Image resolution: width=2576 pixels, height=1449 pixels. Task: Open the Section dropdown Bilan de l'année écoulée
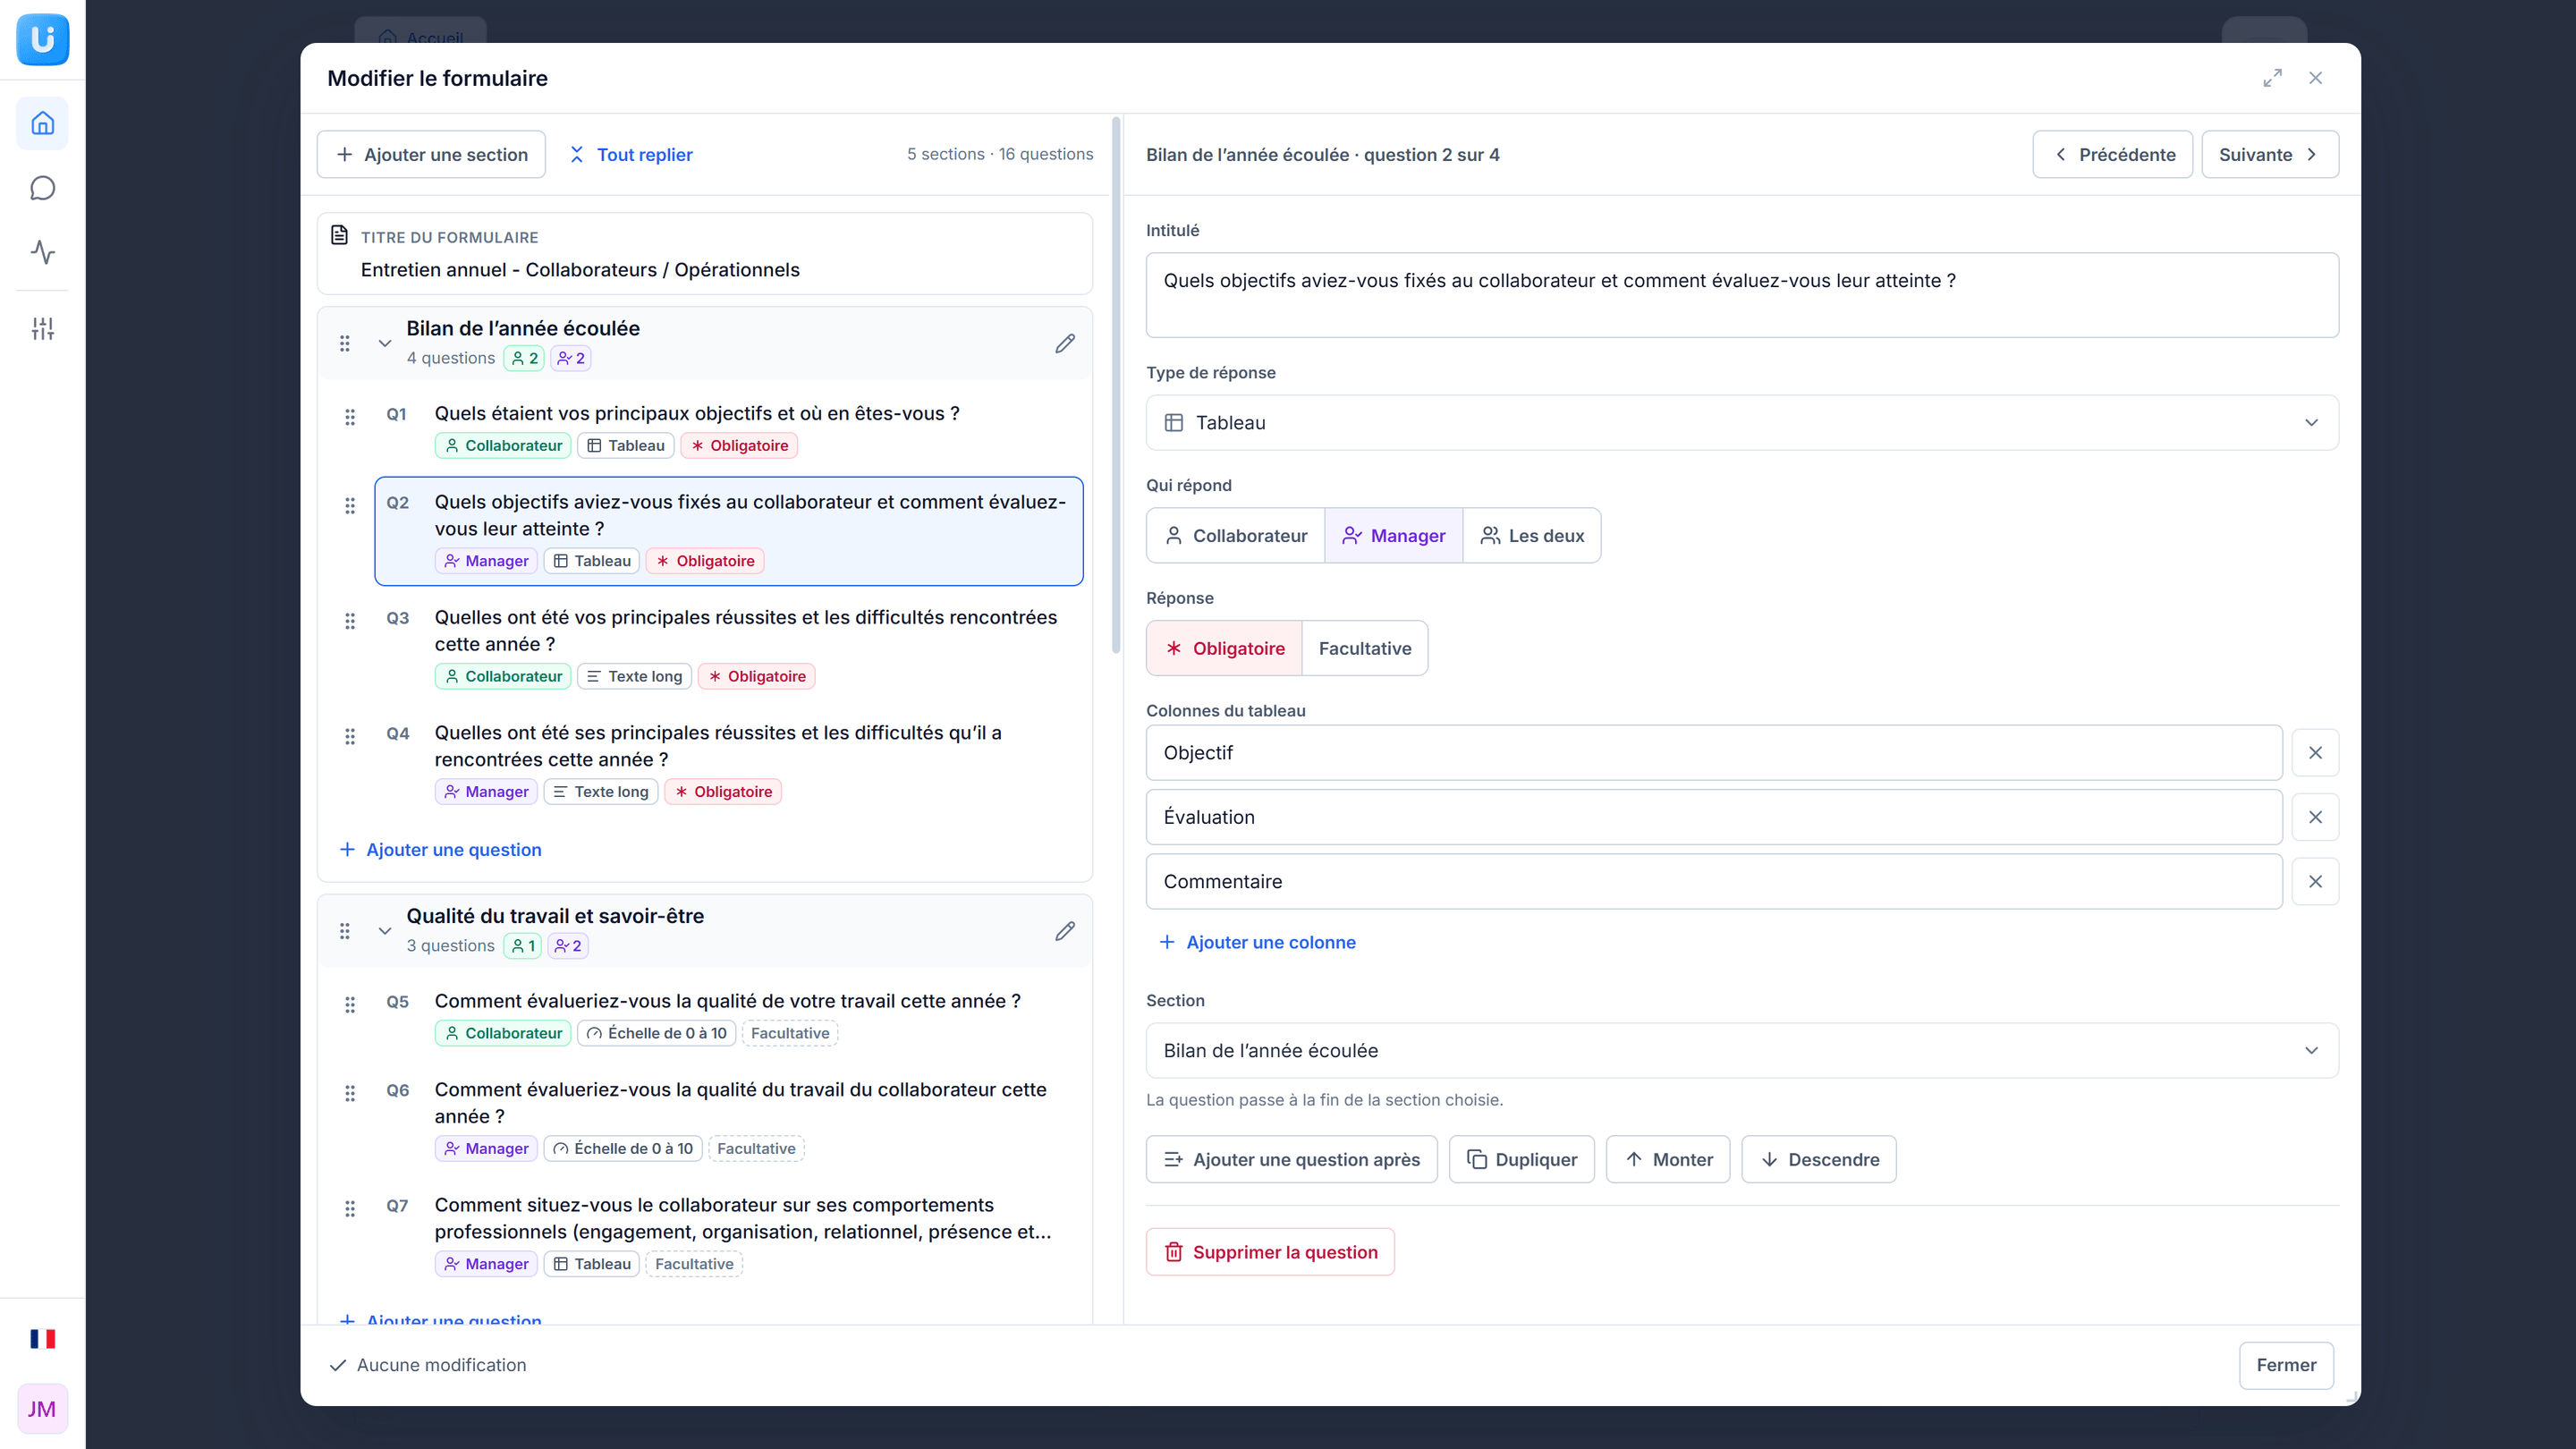click(1742, 1051)
